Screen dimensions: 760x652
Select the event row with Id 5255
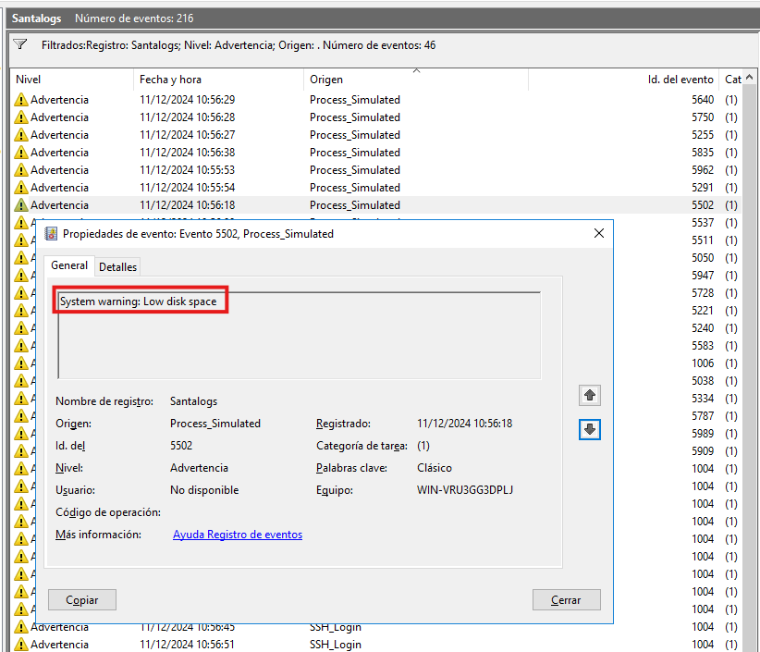point(375,135)
